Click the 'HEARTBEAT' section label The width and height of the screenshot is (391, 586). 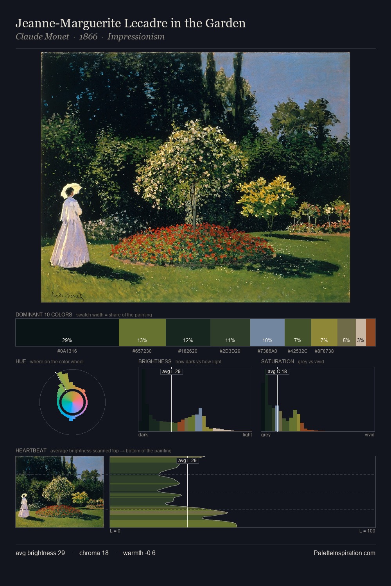click(31, 450)
